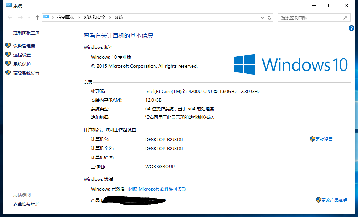This screenshot has width=358, height=217.
Task: Click the Windows 10 logo image
Action: click(291, 64)
